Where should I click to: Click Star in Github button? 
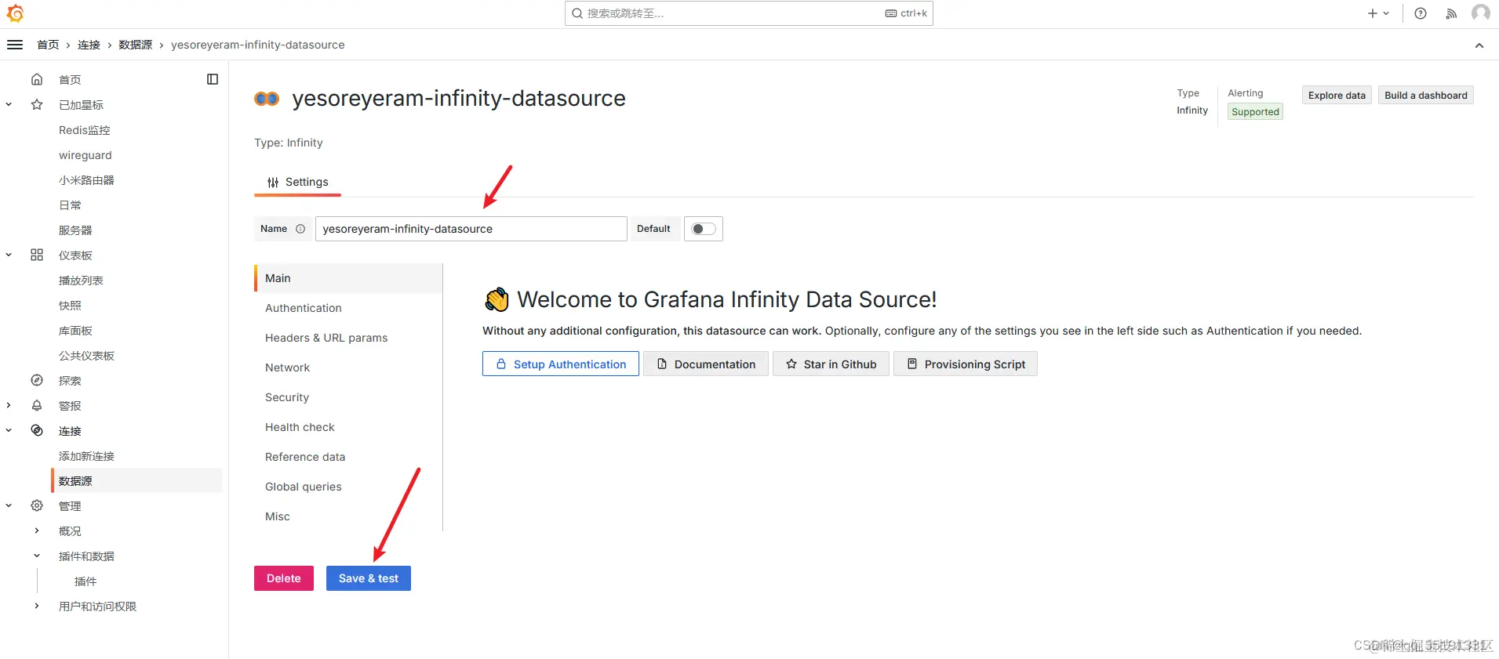[831, 364]
